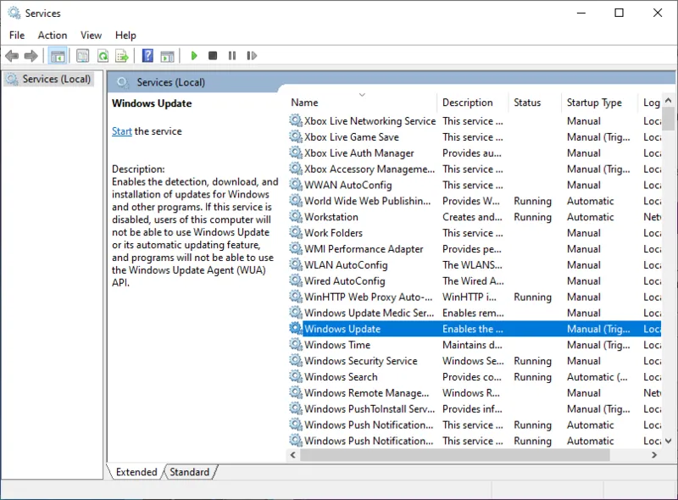Click the Export List toolbar icon
The image size is (678, 500).
point(122,56)
